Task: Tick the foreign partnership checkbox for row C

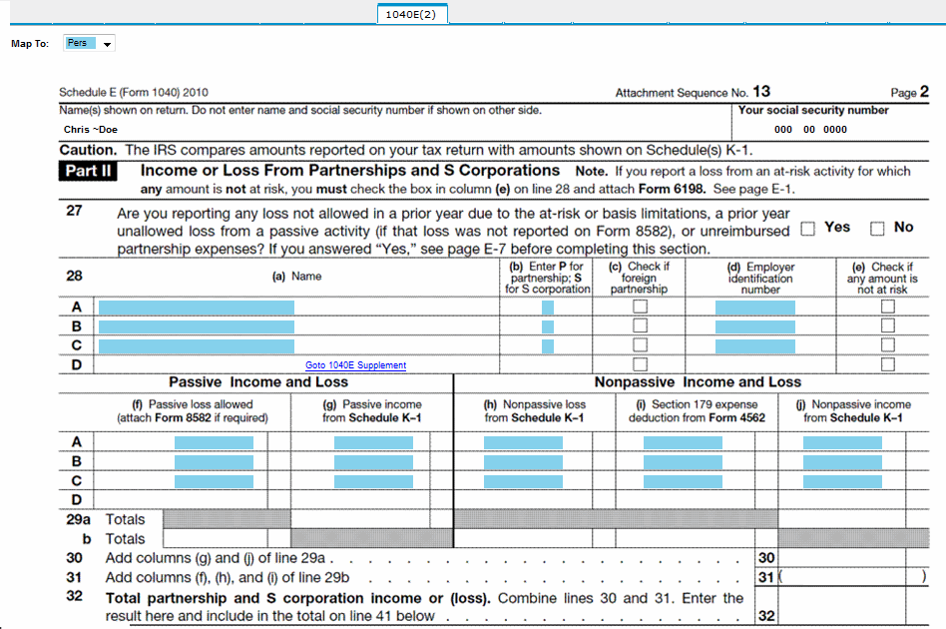Action: point(640,345)
